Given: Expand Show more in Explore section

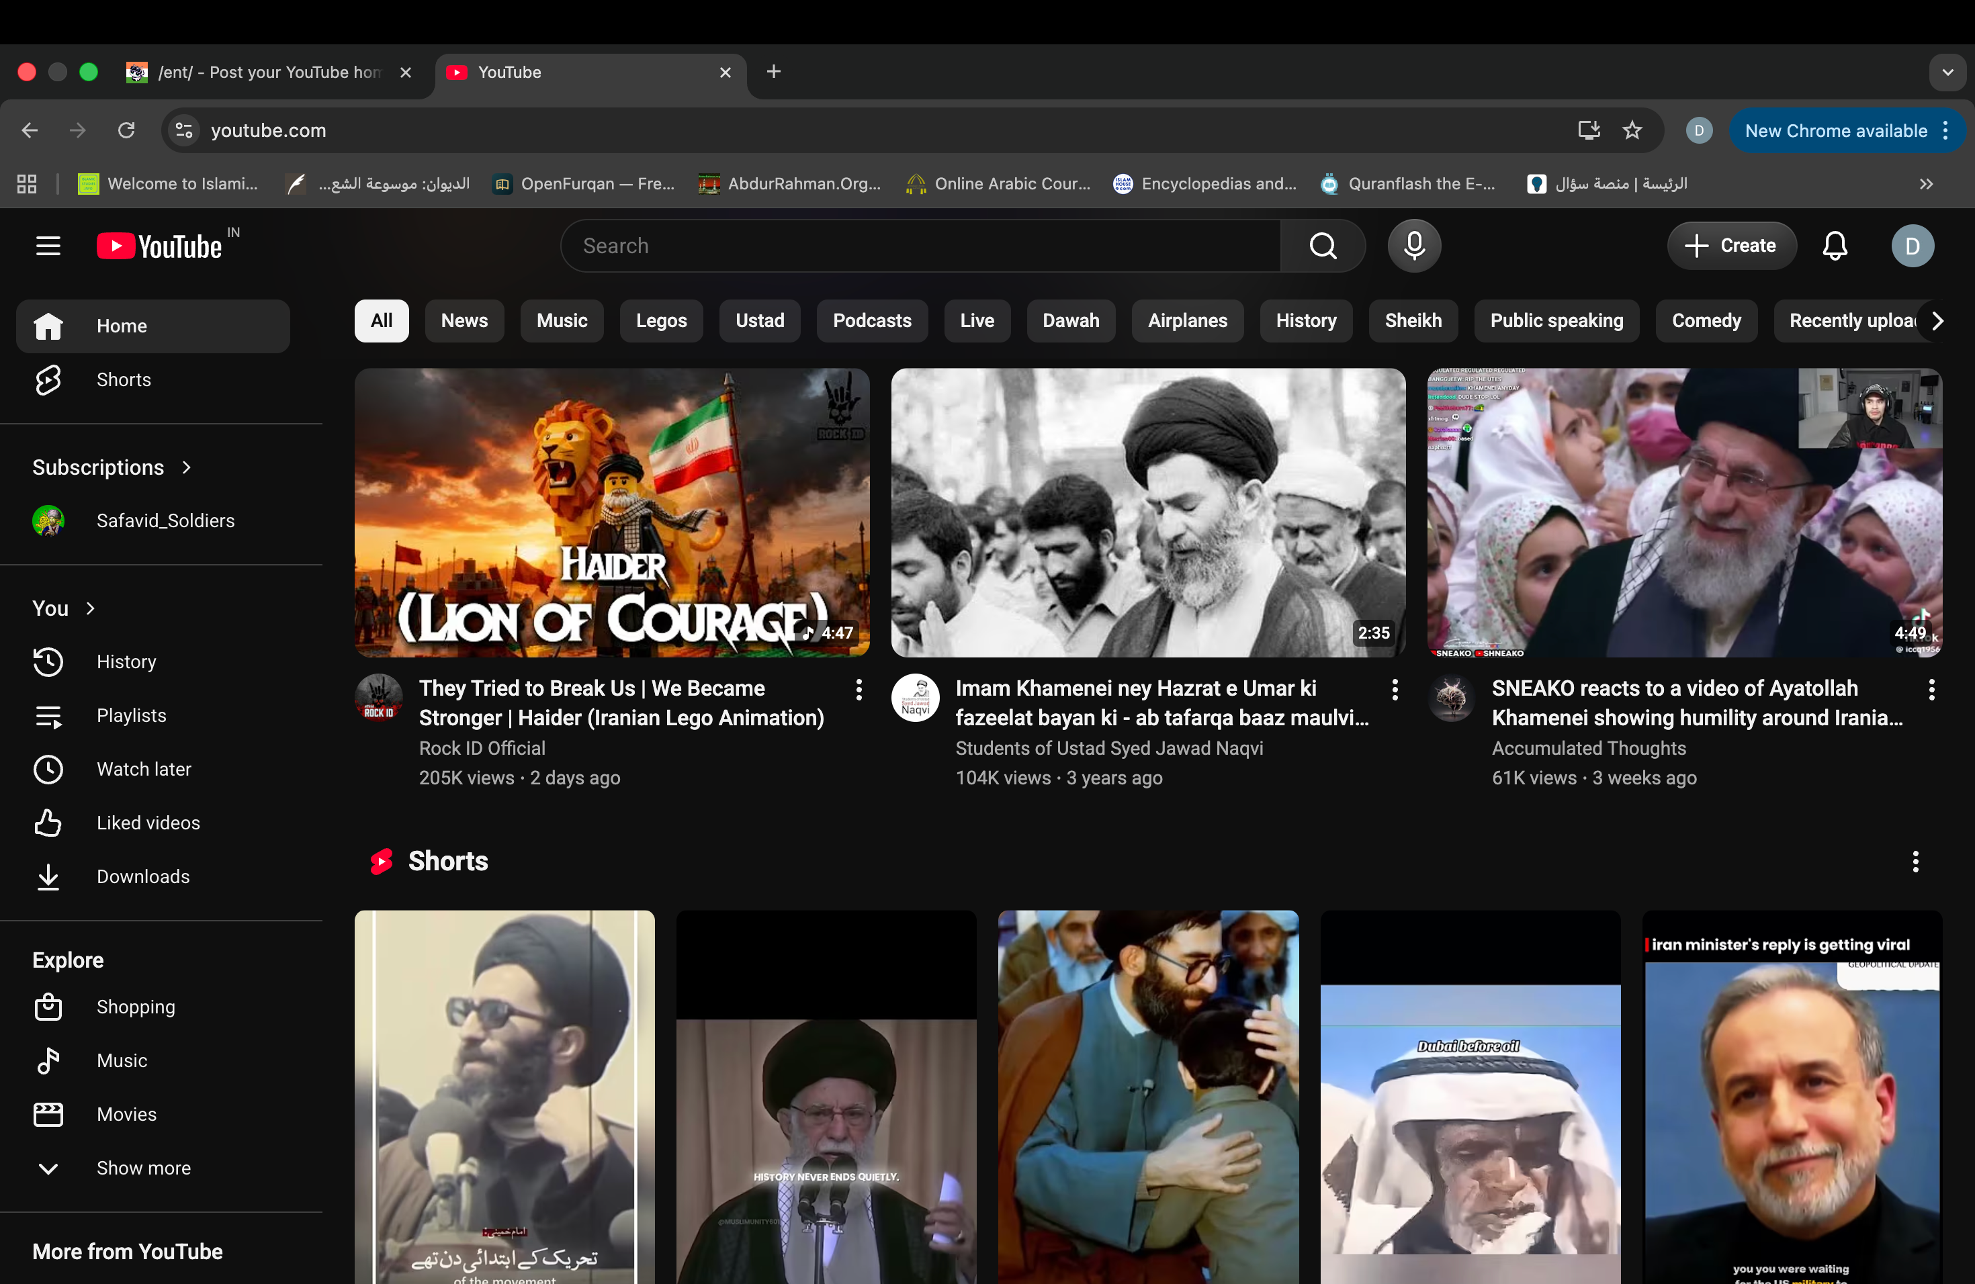Looking at the screenshot, I should point(142,1168).
